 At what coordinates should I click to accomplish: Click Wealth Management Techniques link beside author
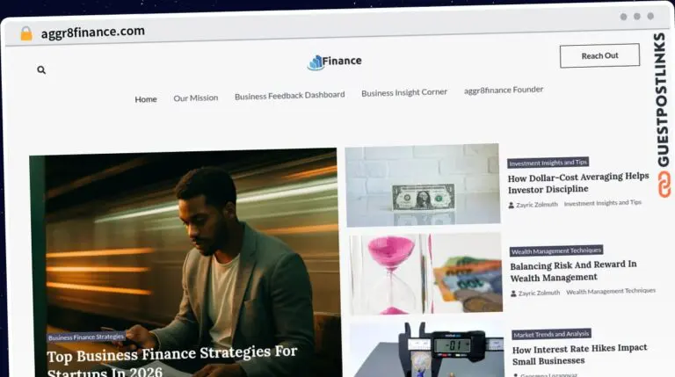pos(611,292)
